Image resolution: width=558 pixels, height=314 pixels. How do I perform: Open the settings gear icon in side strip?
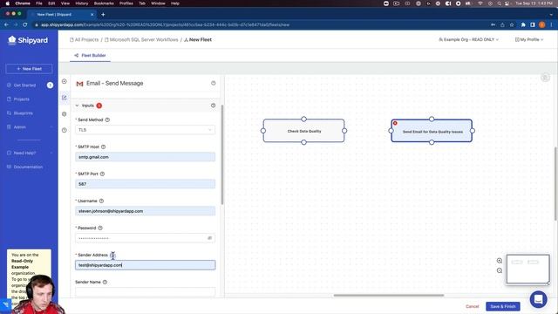(64, 114)
